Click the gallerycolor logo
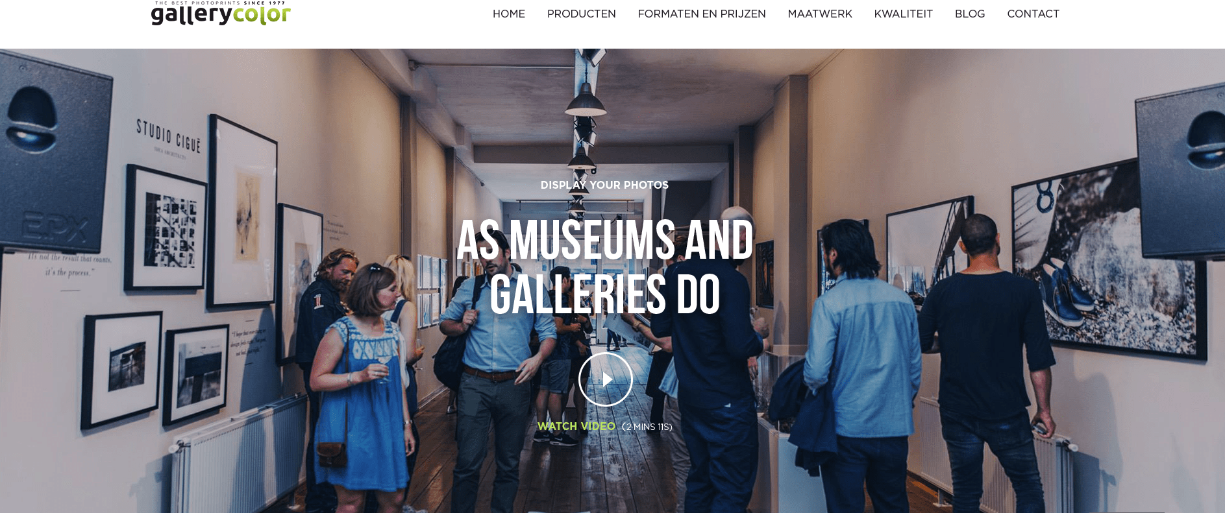 (221, 14)
